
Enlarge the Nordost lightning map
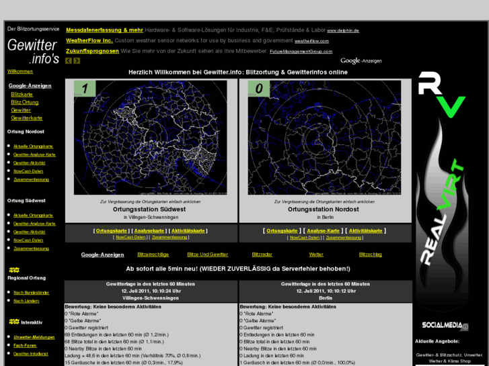click(x=324, y=138)
